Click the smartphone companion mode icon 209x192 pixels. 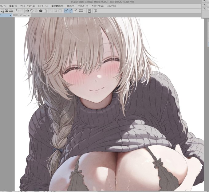coord(89,11)
